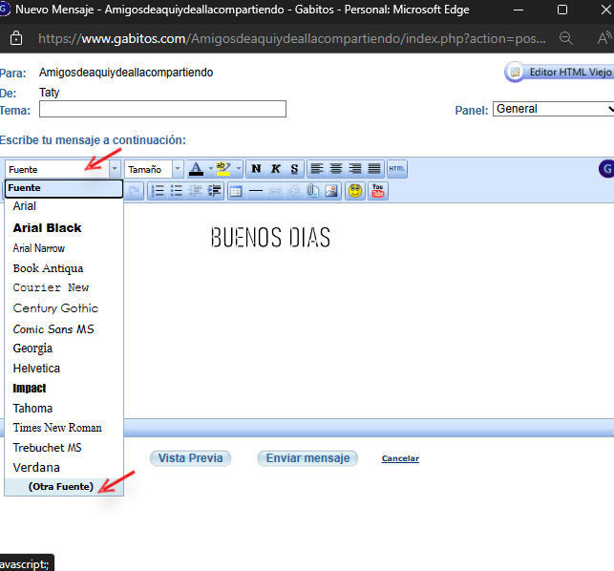Viewport: 614px width, 571px height.
Task: Open the Panel General dropdown
Action: (553, 109)
